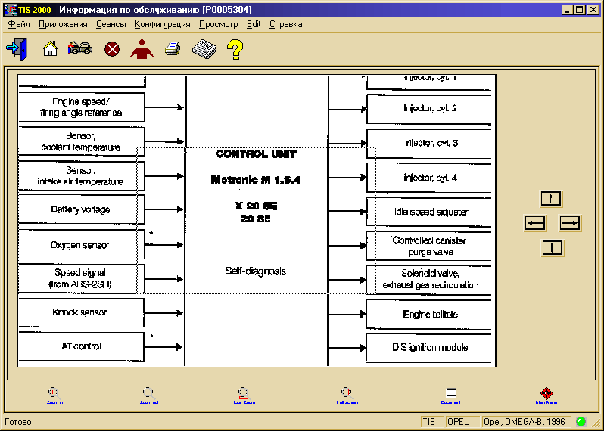Pan diagram left with left arrow button

(535, 223)
